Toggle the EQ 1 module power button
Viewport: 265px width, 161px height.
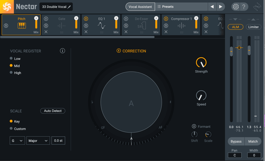coord(86,19)
